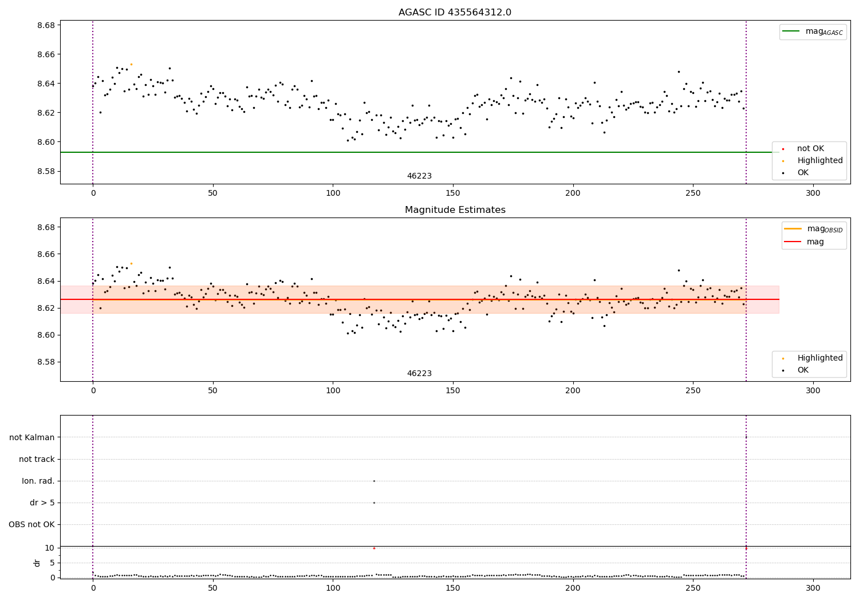Screen dimensions: 859x601
Task: Click the '250' x-tick under the bottom dr plot
Action: [x=693, y=588]
